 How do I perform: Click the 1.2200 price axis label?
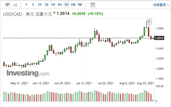coord(159,59)
